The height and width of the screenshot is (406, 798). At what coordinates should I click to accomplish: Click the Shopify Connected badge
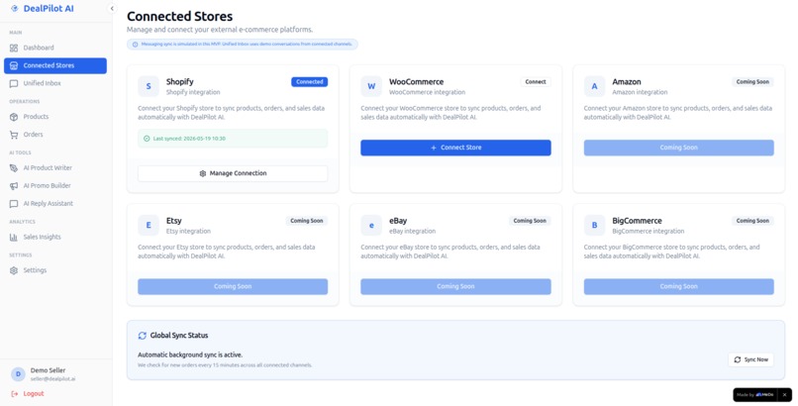click(x=310, y=82)
